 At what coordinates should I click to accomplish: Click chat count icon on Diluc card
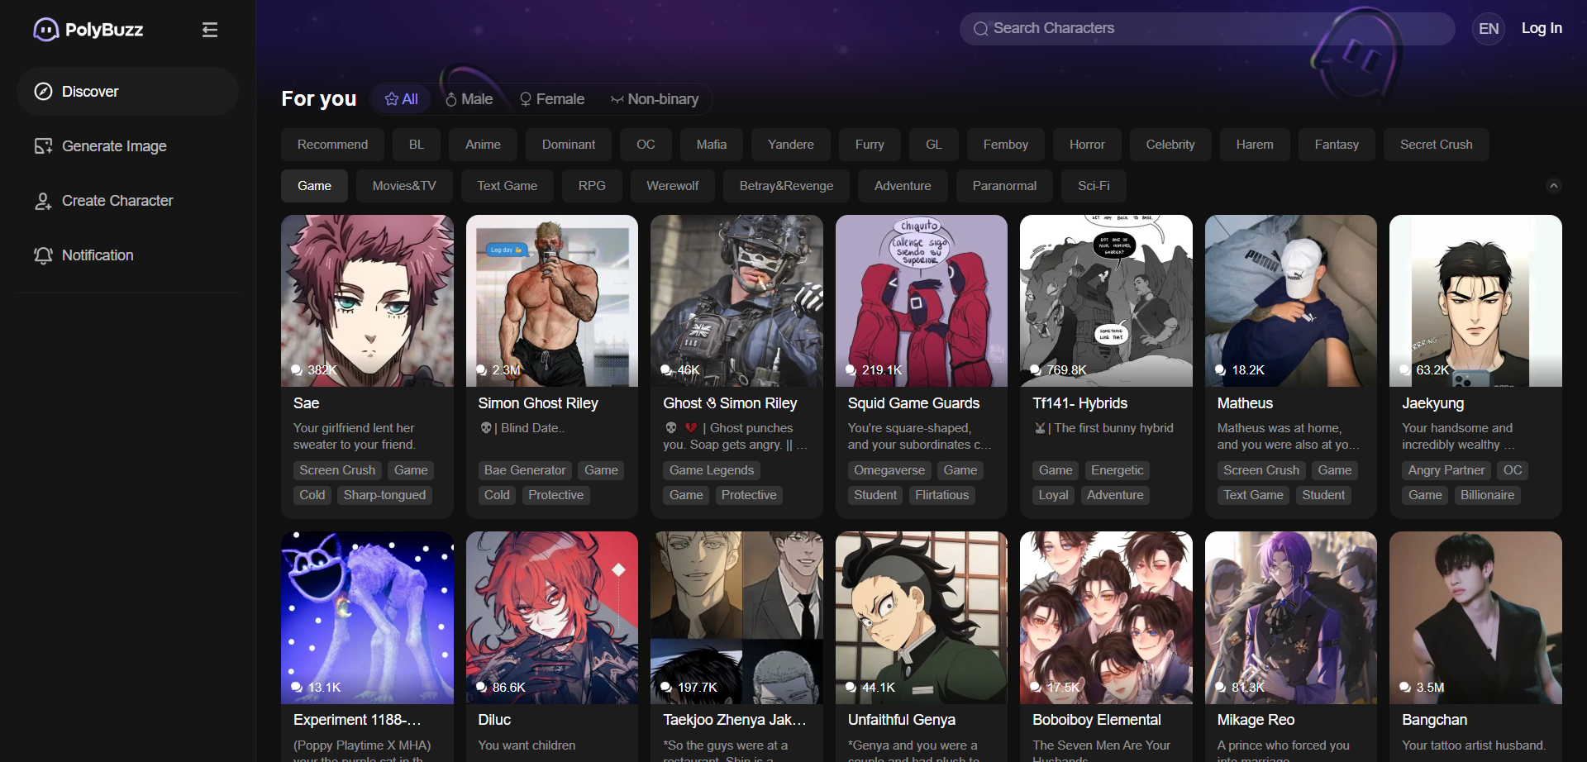(482, 688)
